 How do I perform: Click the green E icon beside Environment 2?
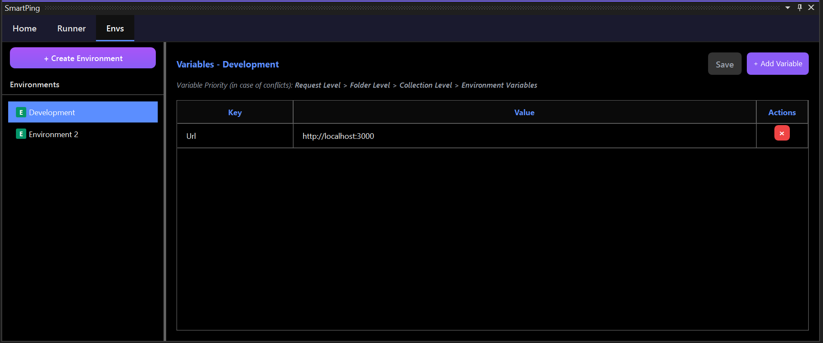[21, 134]
